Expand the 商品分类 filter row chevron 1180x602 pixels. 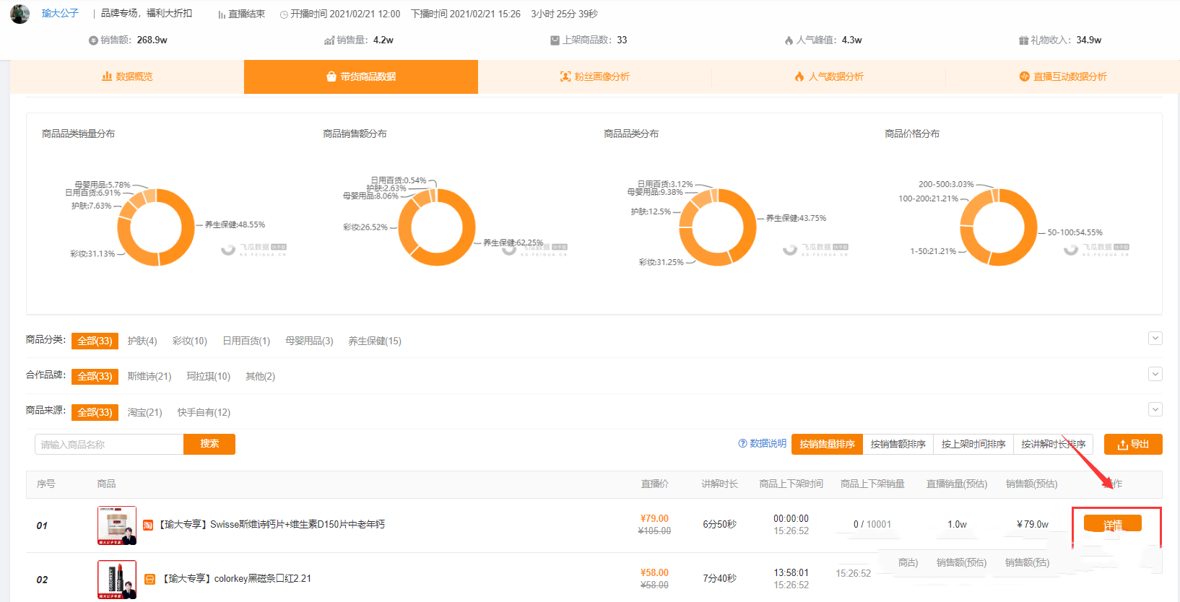point(1155,338)
